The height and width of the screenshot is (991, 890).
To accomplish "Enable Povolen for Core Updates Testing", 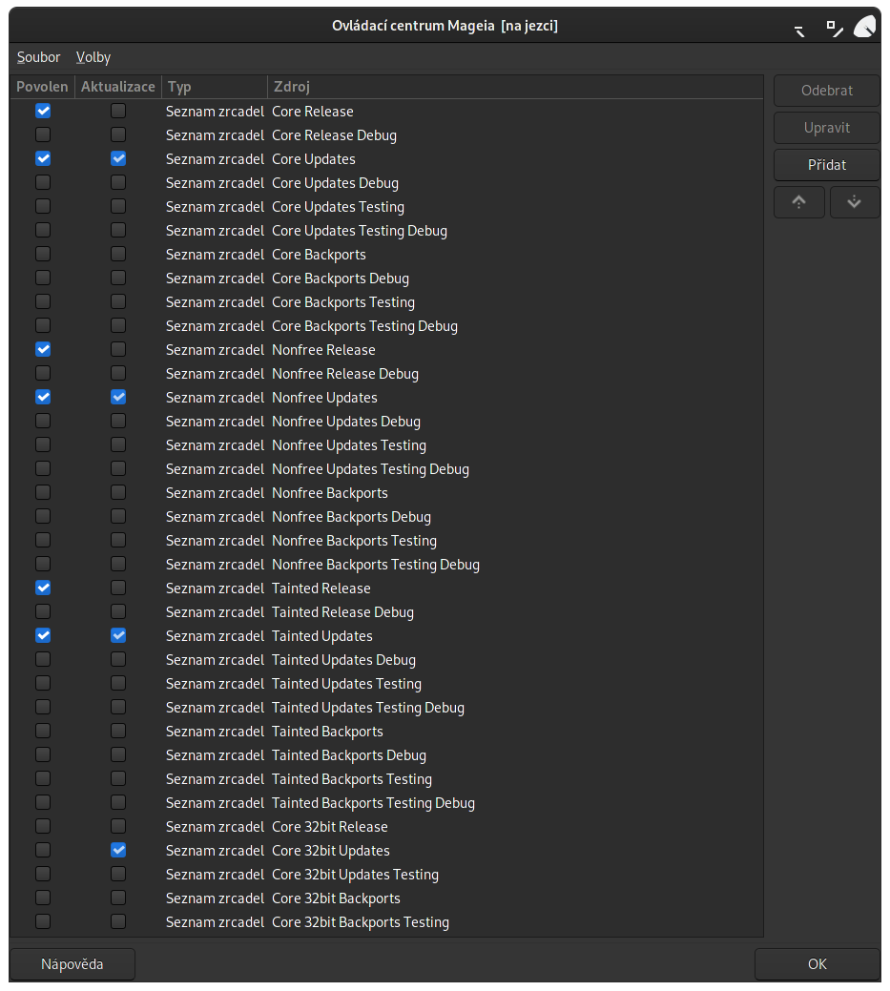I will (x=43, y=207).
